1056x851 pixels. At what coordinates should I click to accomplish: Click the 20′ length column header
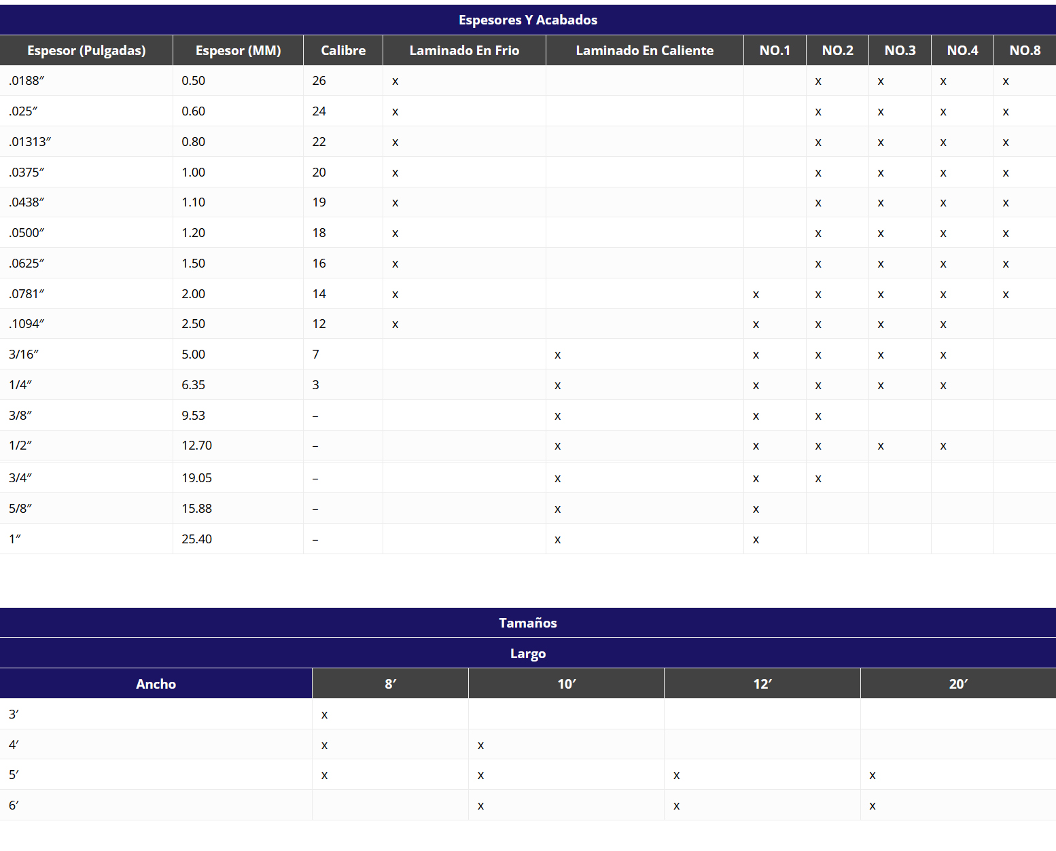click(958, 684)
